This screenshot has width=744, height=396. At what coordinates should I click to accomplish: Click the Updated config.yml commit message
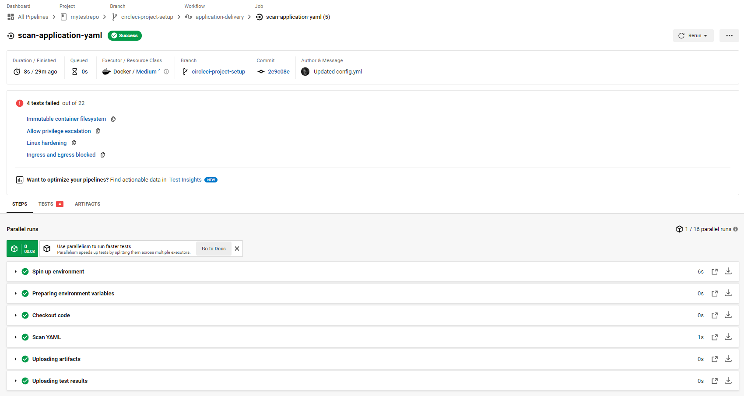338,72
